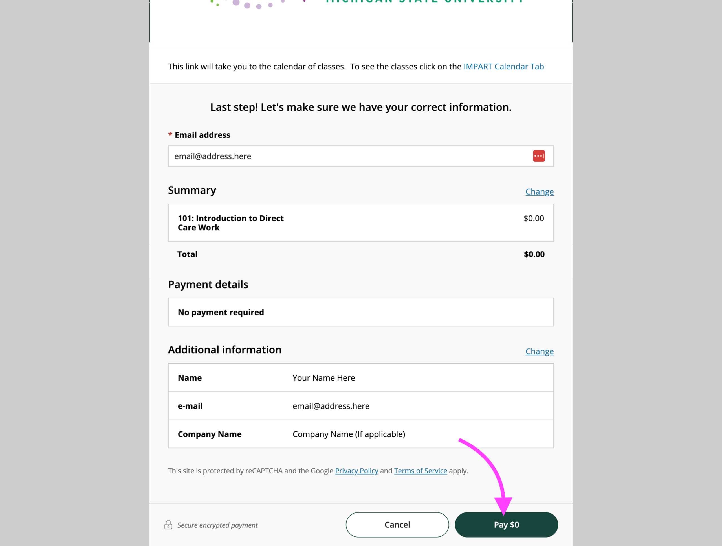
Task: Open the Terms of Service link
Action: [x=421, y=471]
